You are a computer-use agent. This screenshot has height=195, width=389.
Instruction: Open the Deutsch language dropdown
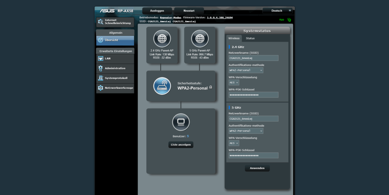[278, 11]
